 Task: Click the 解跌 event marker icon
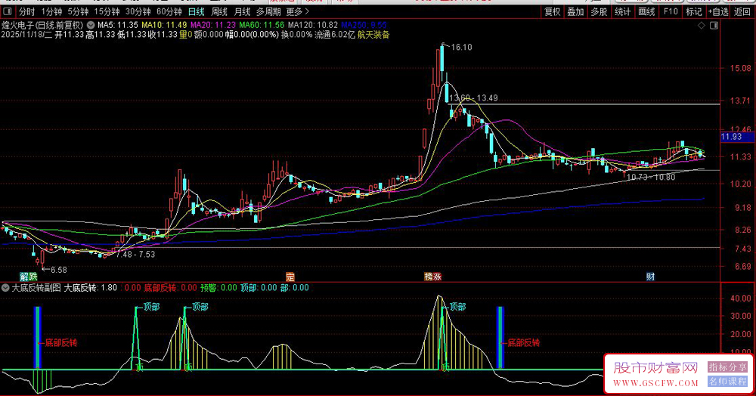point(28,277)
